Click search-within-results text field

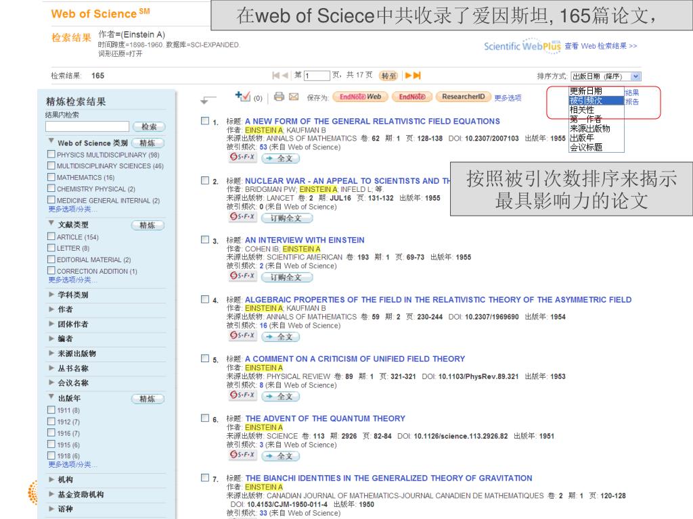tap(87, 126)
